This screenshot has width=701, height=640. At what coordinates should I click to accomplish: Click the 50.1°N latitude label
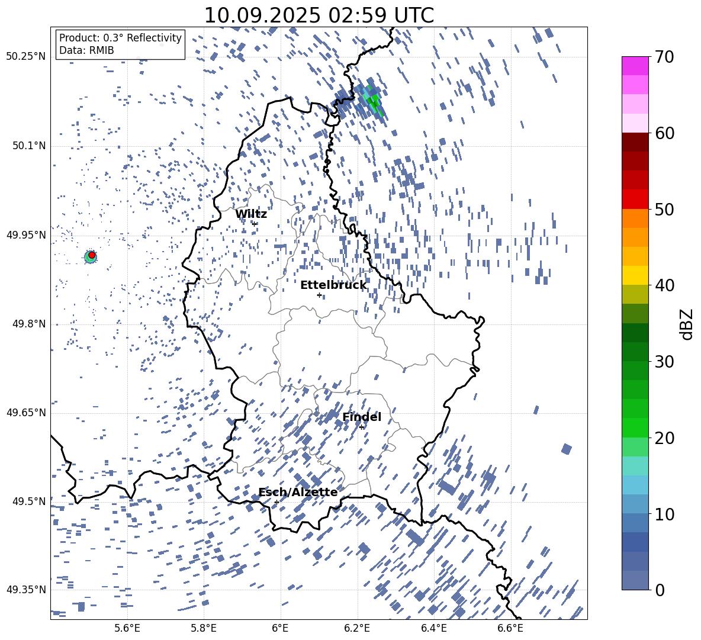pos(28,146)
